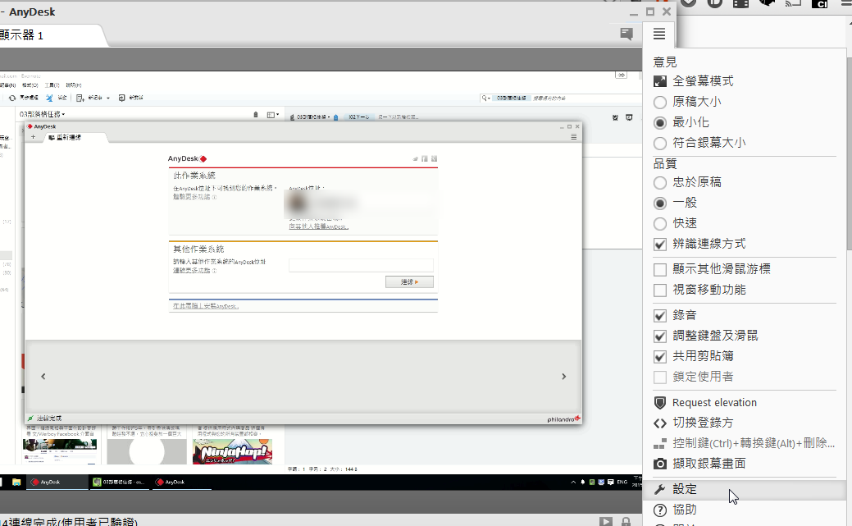Viewport: 852px width, 526px height.
Task: Open search options dropdown in remote Evernote
Action: click(x=485, y=98)
